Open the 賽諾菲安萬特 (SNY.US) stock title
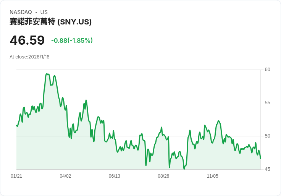This screenshot has width=281, height=196. coord(50,22)
